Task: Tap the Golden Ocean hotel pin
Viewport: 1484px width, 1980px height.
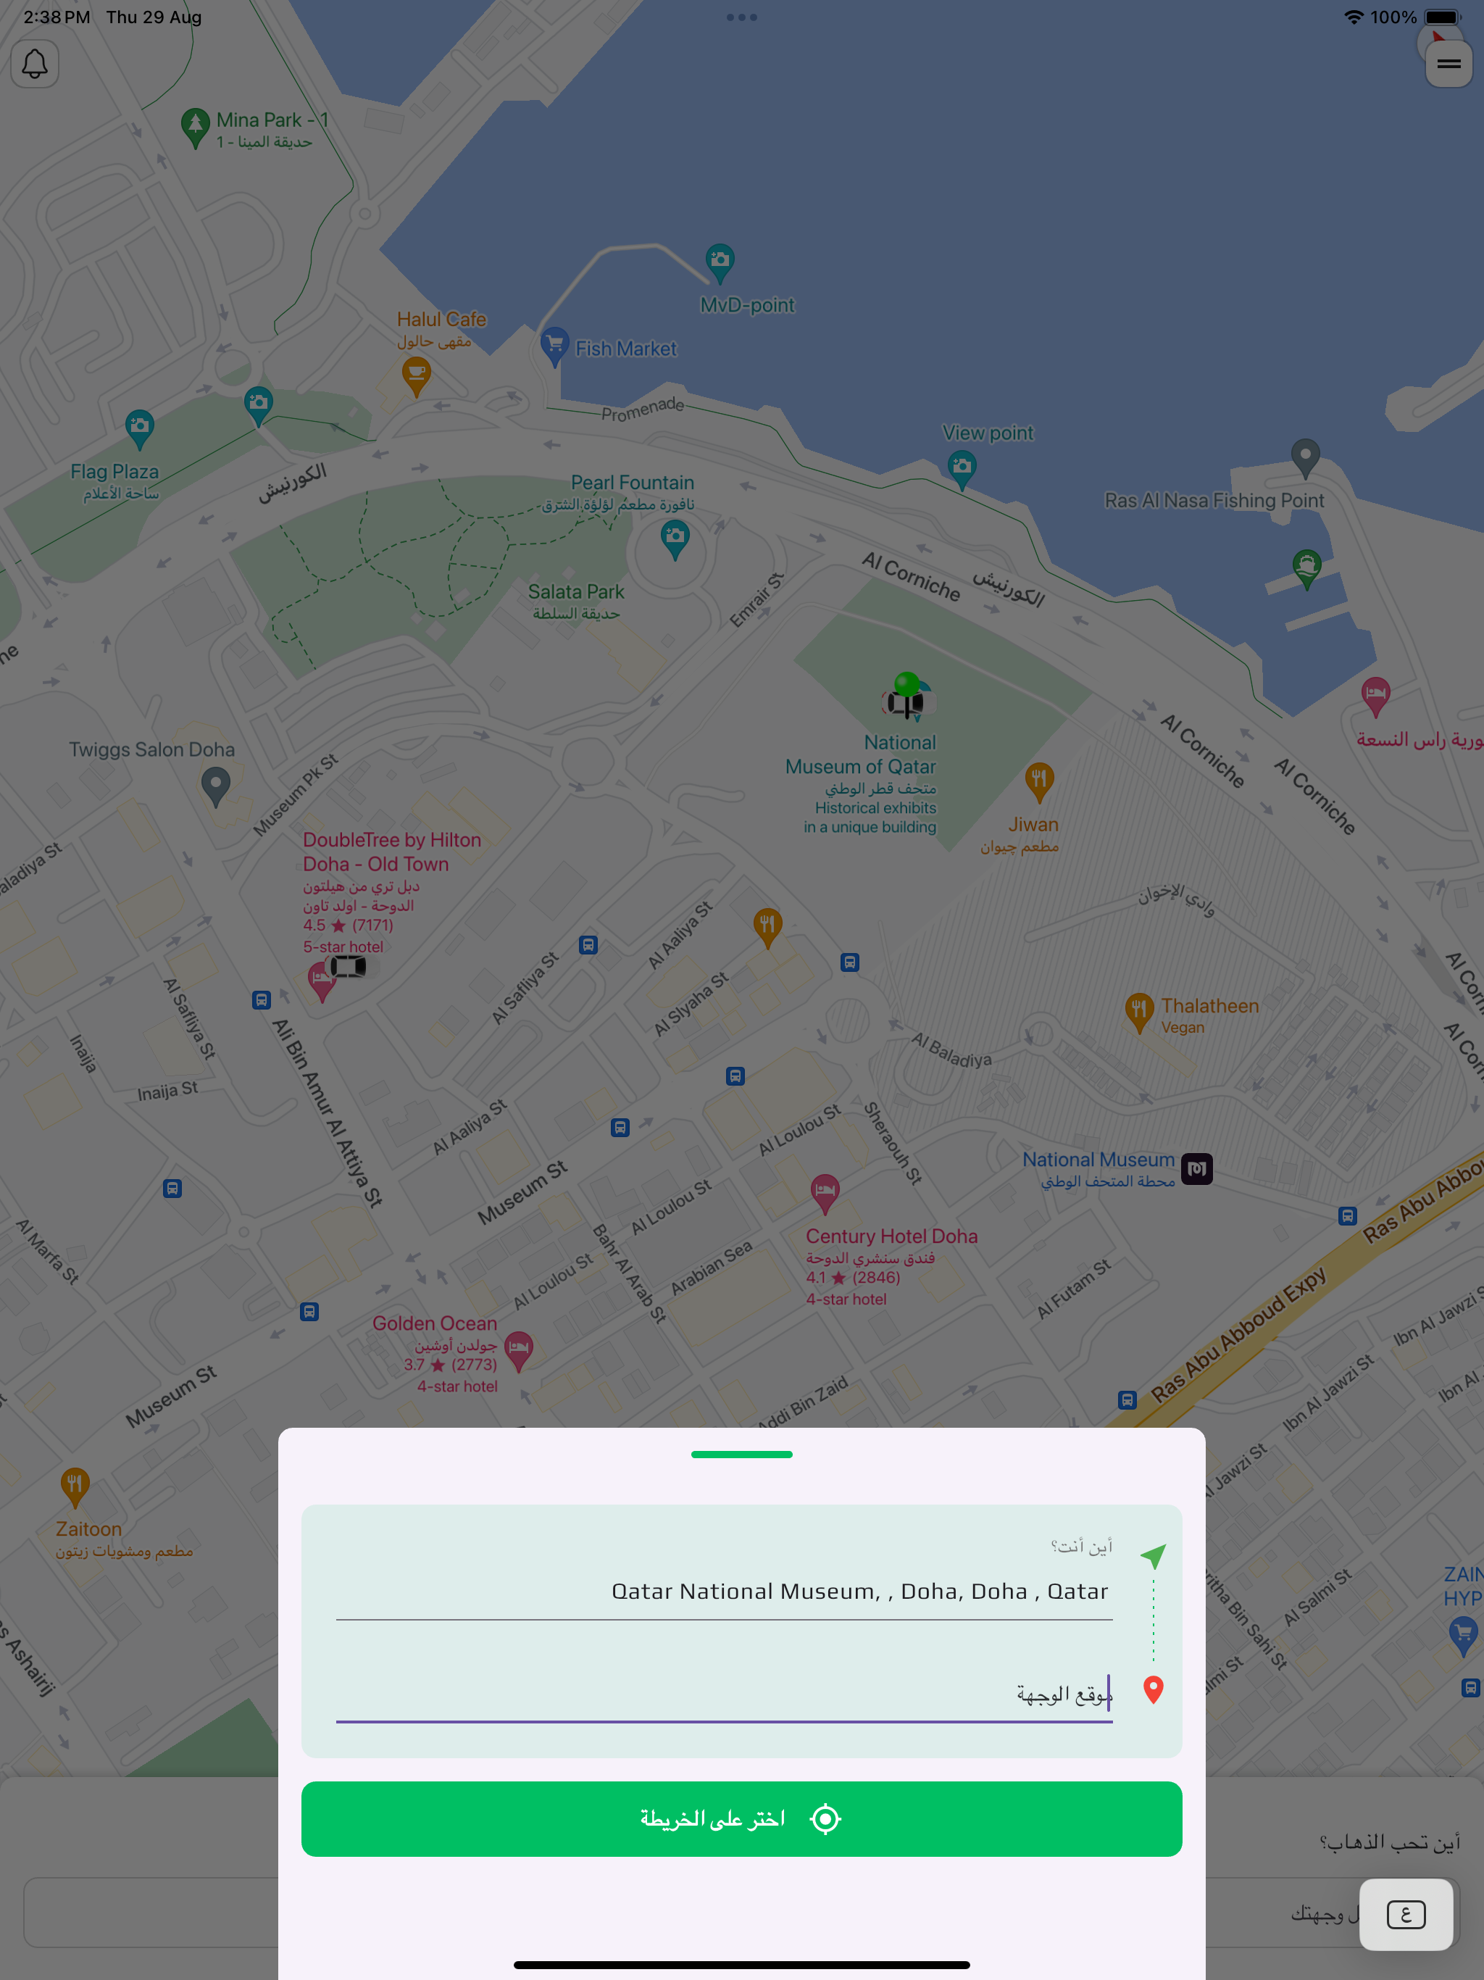Action: pyautogui.click(x=519, y=1352)
